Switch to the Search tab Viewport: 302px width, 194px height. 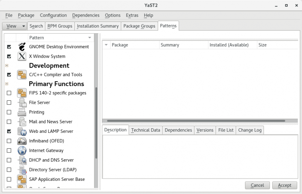click(x=36, y=26)
